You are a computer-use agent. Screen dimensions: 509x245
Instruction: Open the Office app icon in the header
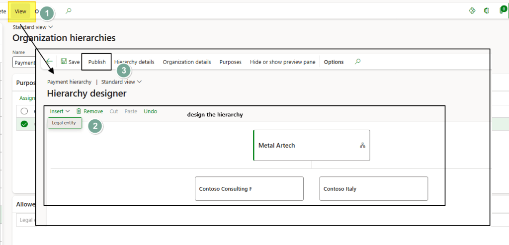487,11
